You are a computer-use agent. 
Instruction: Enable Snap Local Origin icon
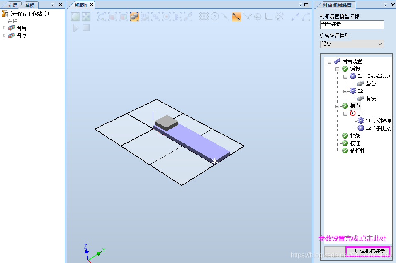(x=268, y=17)
